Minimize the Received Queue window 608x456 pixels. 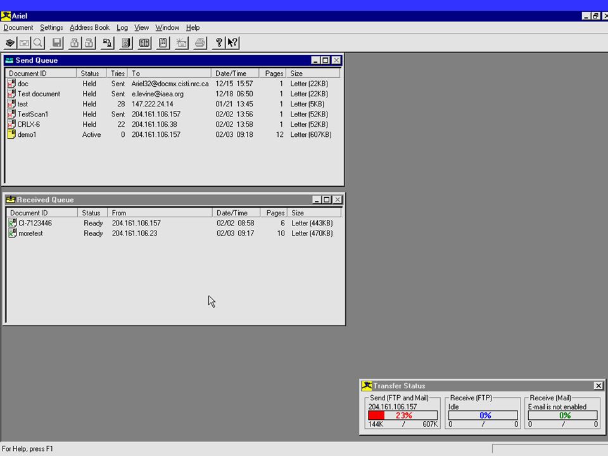tap(317, 199)
